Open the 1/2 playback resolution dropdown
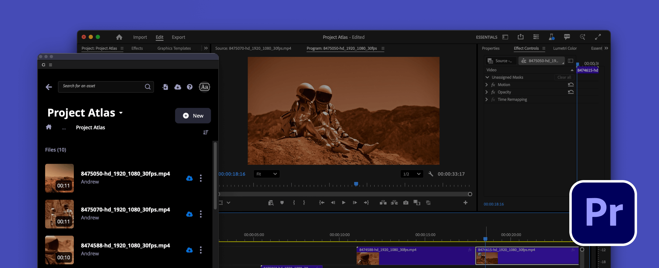659x268 pixels. pos(412,174)
